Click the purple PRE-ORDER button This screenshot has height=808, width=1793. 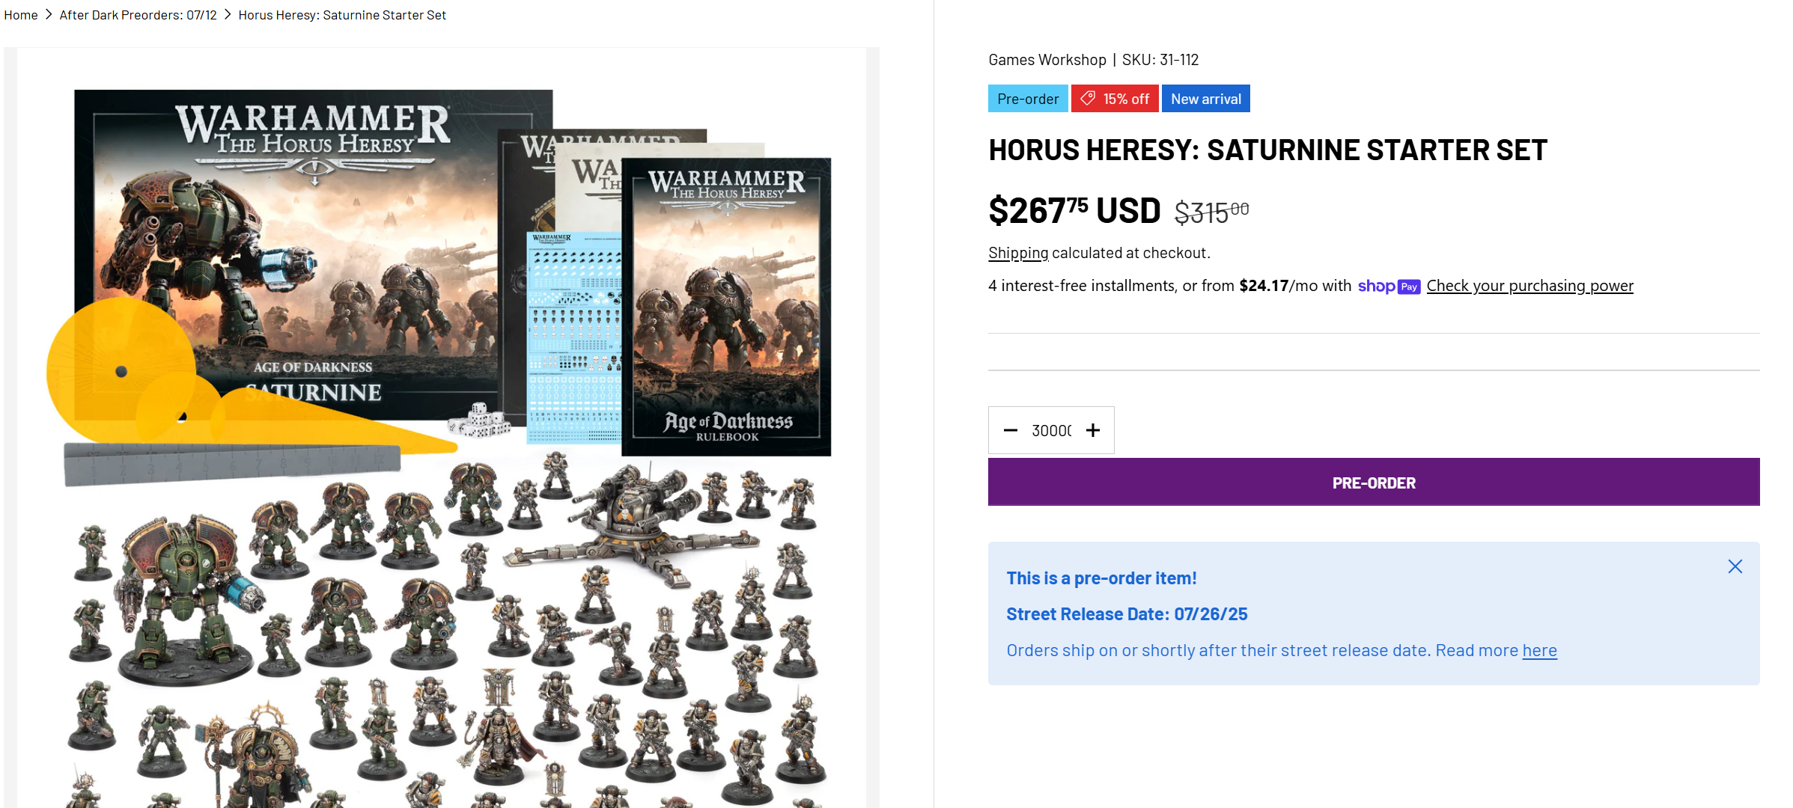1374,483
